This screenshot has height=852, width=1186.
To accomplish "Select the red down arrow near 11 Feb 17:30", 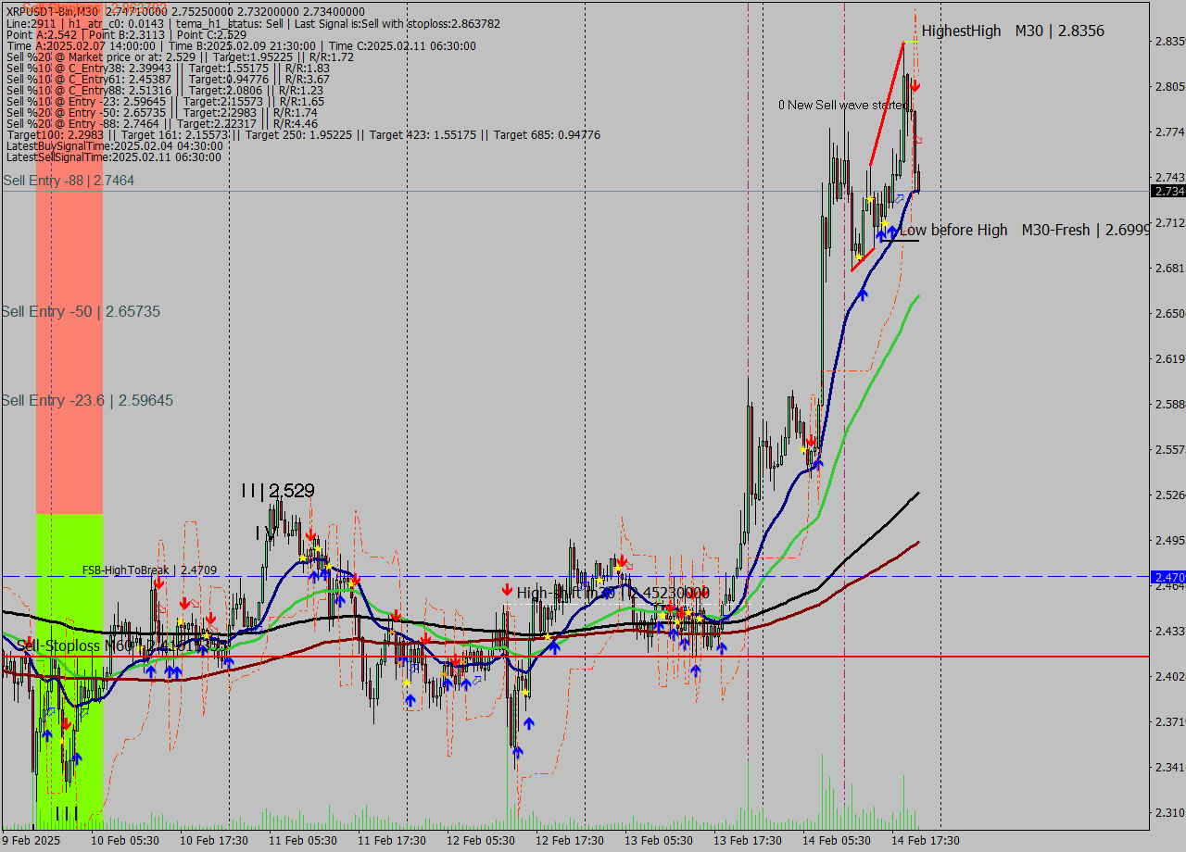I will [397, 614].
